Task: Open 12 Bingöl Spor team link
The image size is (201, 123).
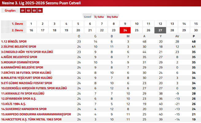Action: point(14,42)
